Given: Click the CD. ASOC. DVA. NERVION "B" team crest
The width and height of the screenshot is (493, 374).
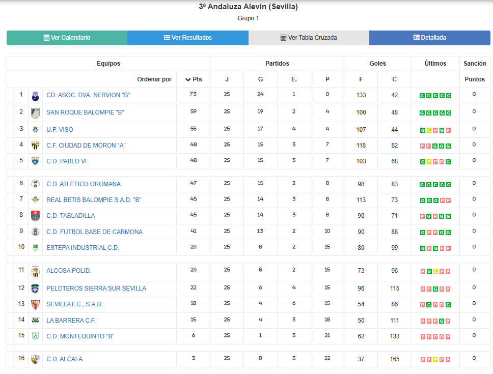Looking at the screenshot, I should coord(36,96).
